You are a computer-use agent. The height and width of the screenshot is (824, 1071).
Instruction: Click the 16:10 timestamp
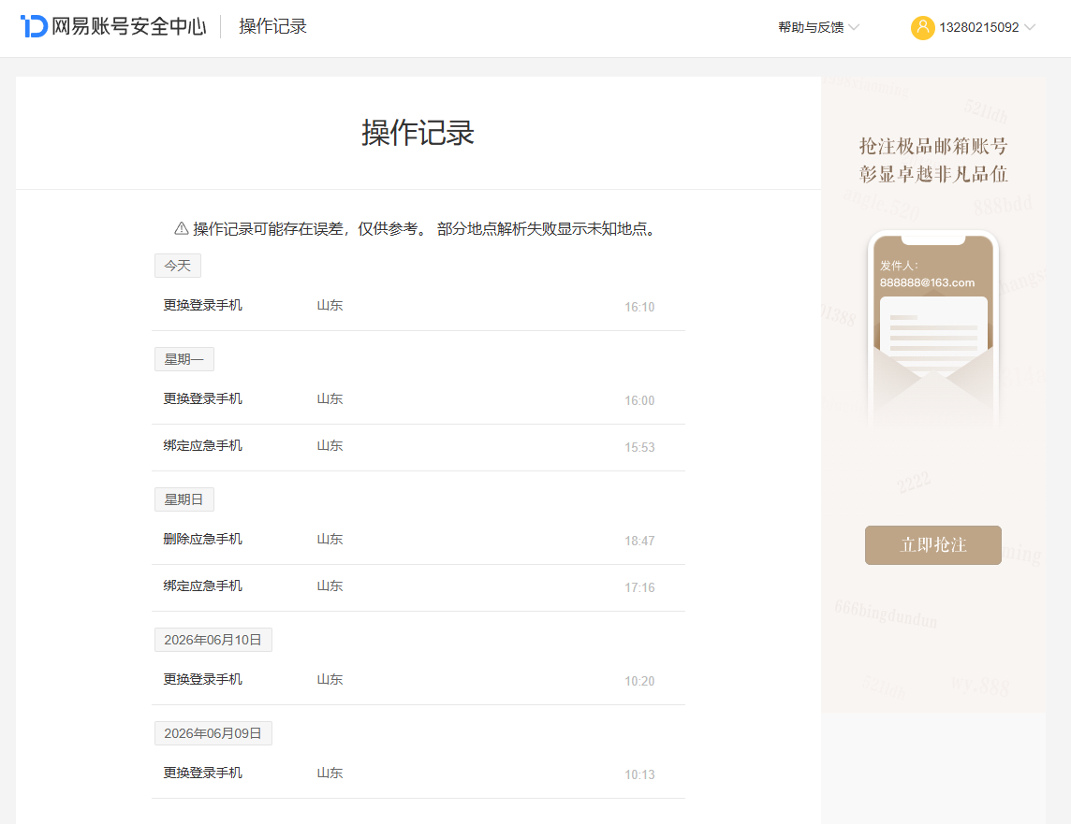click(x=639, y=307)
